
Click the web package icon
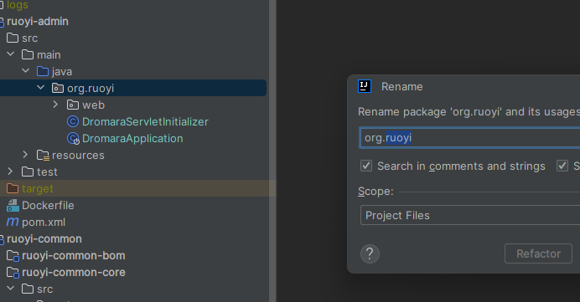[72, 105]
